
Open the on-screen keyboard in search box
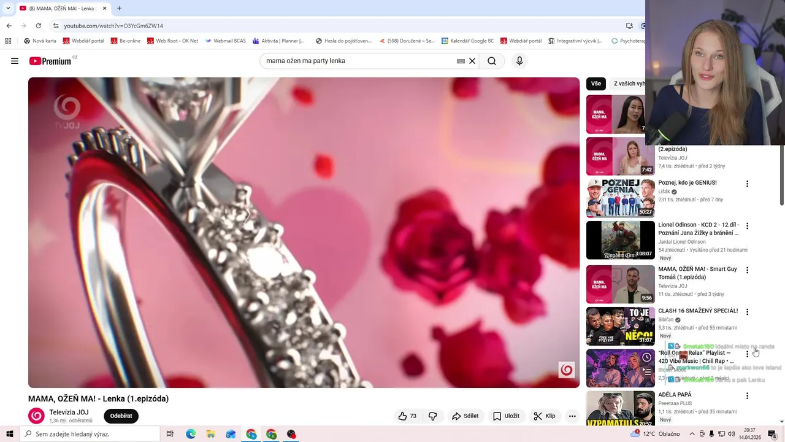tap(461, 61)
